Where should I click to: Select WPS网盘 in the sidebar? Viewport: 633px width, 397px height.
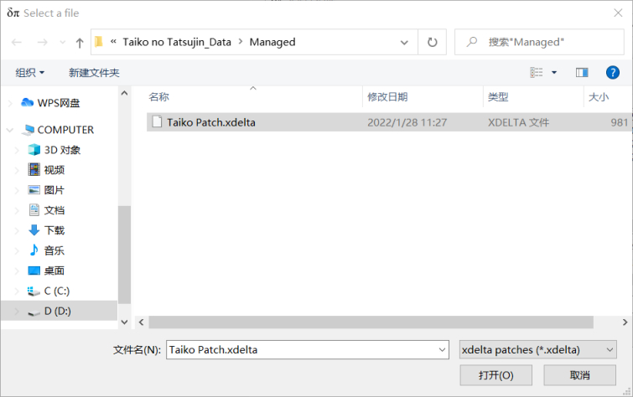59,103
